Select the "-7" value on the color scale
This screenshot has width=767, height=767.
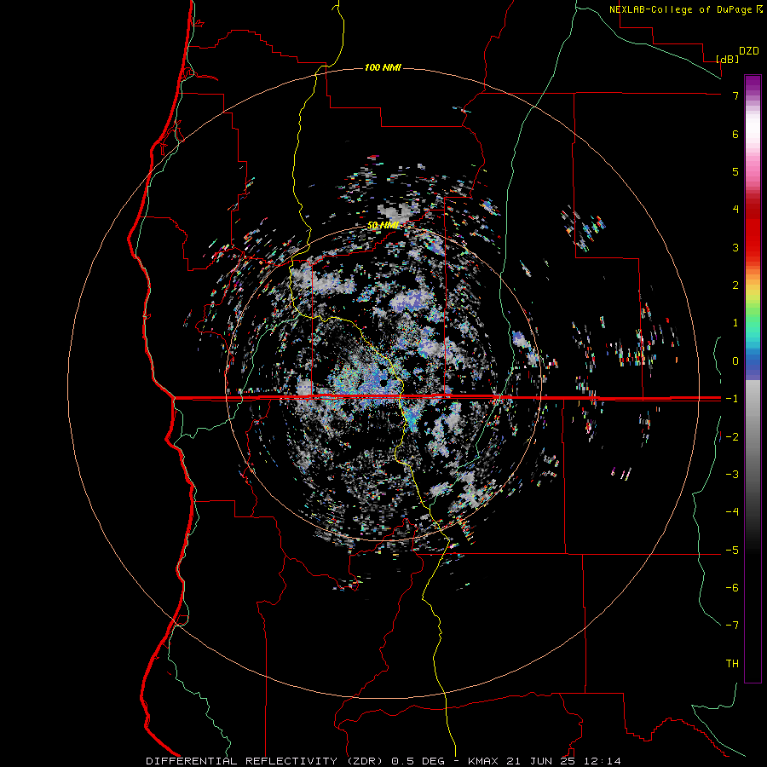pyautogui.click(x=732, y=626)
